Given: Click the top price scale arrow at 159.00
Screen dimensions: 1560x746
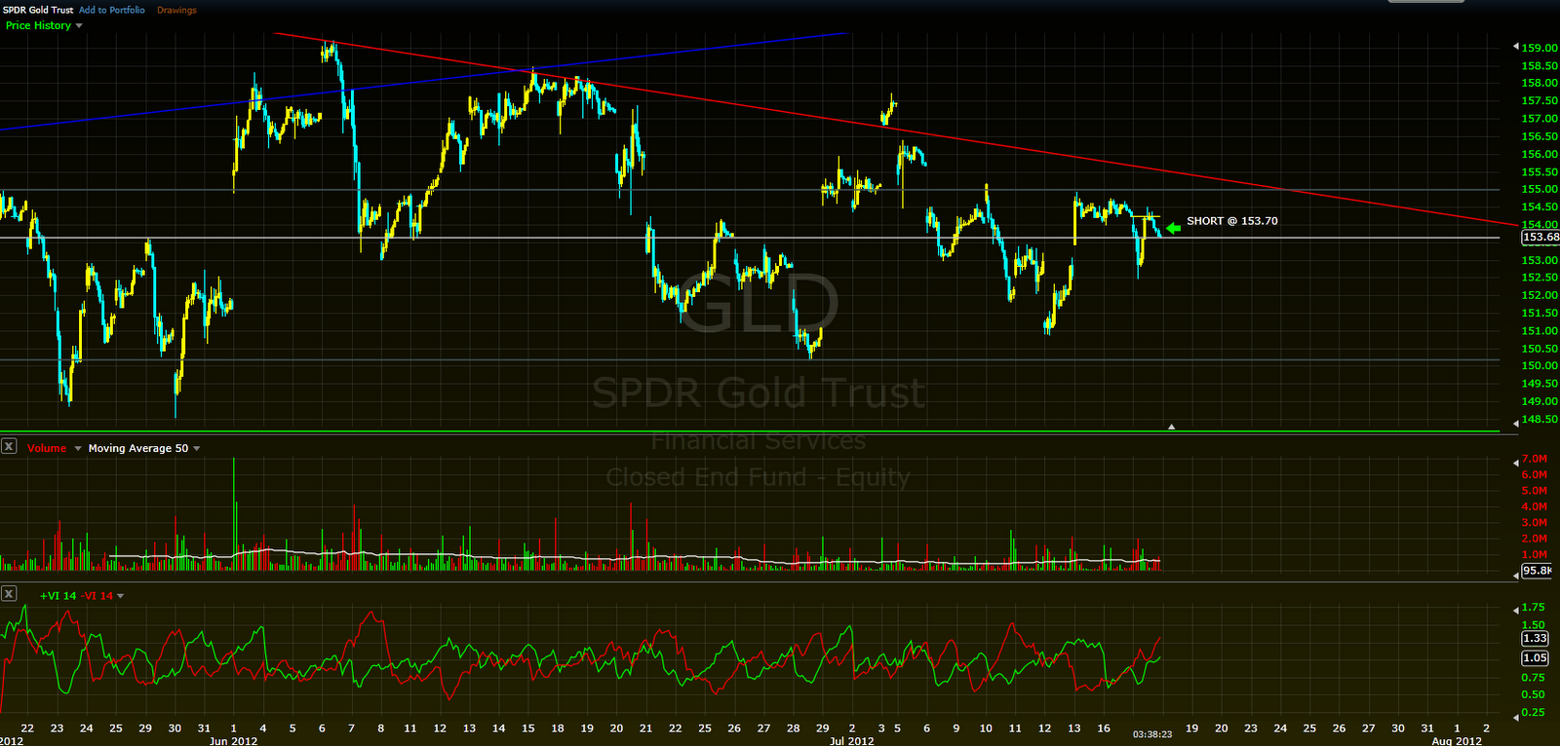Looking at the screenshot, I should point(1515,47).
